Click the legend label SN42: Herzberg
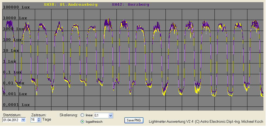 coord(130,5)
